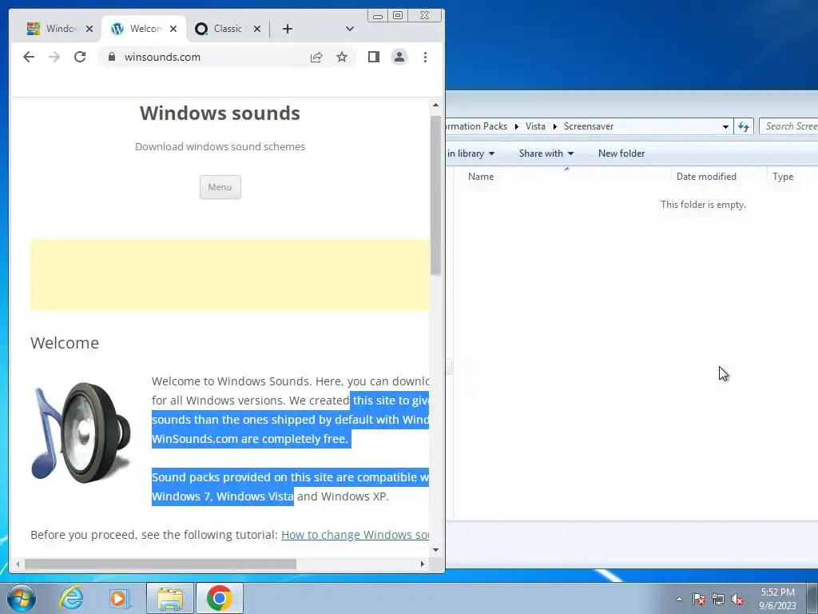Click 'This folder is empty.' text
The width and height of the screenshot is (818, 614).
click(x=703, y=205)
